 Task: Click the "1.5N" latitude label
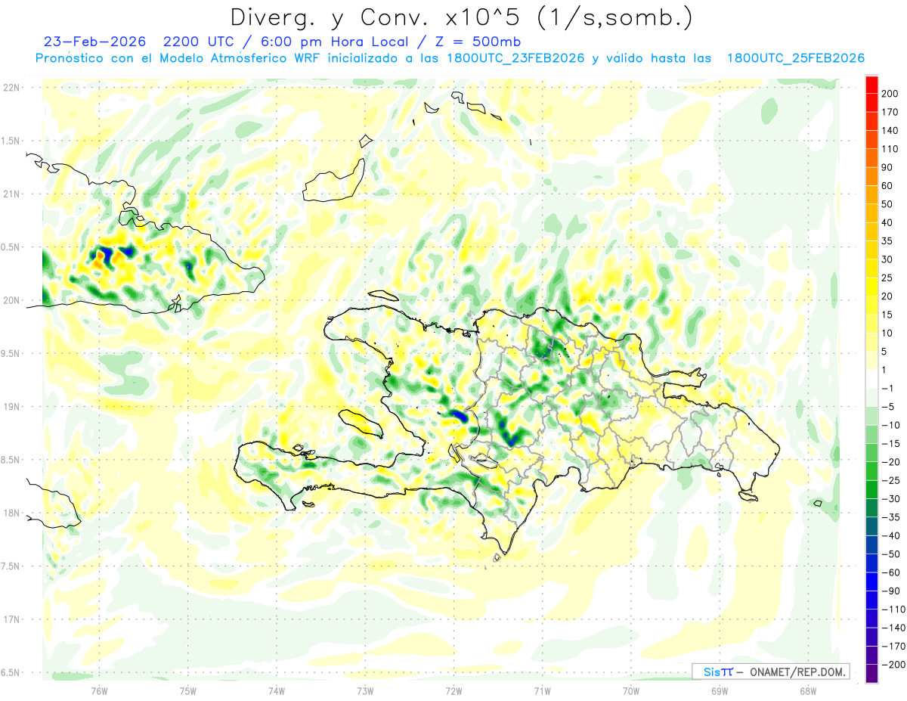click(11, 141)
